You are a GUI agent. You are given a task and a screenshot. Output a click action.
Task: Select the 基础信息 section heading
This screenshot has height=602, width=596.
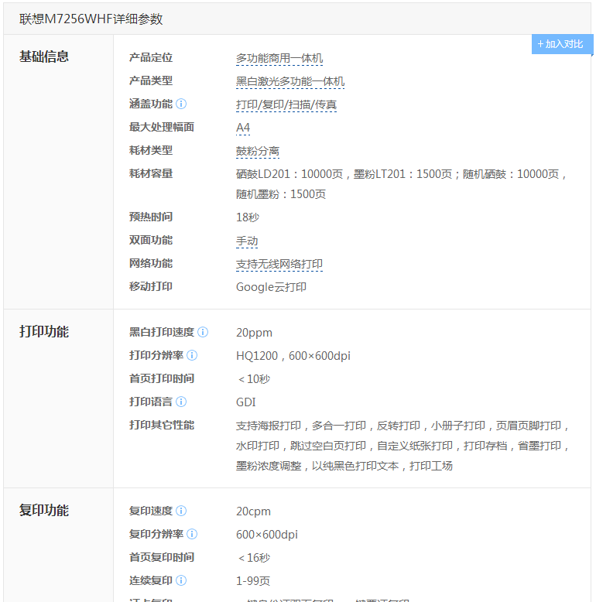(44, 56)
